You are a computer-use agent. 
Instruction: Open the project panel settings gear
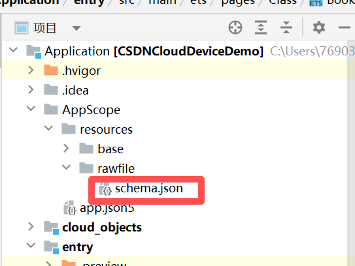319,27
